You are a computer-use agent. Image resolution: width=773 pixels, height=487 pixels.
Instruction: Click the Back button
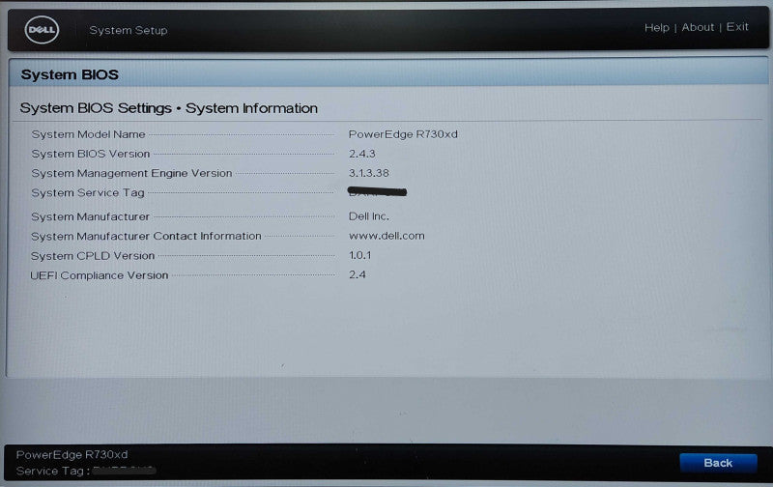click(718, 463)
